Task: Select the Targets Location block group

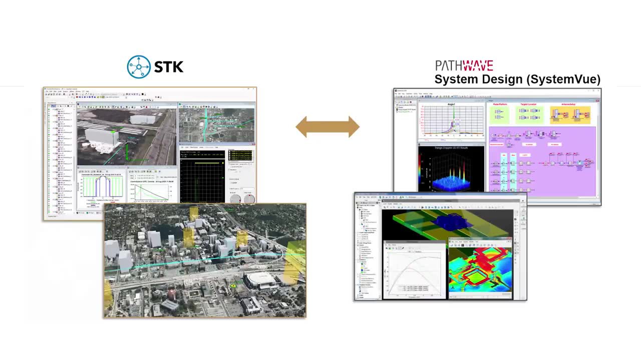Action: click(x=529, y=114)
